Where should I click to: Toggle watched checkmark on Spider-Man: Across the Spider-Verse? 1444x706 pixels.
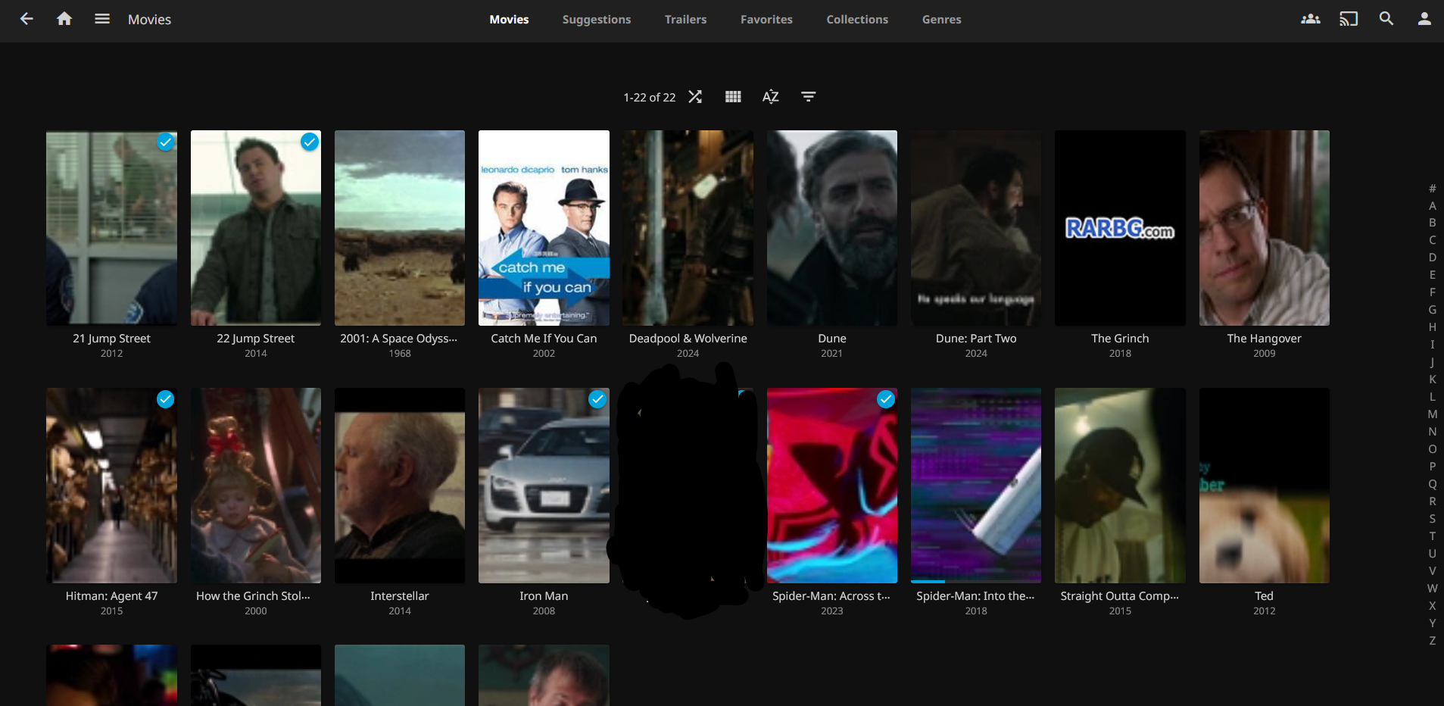coord(885,399)
